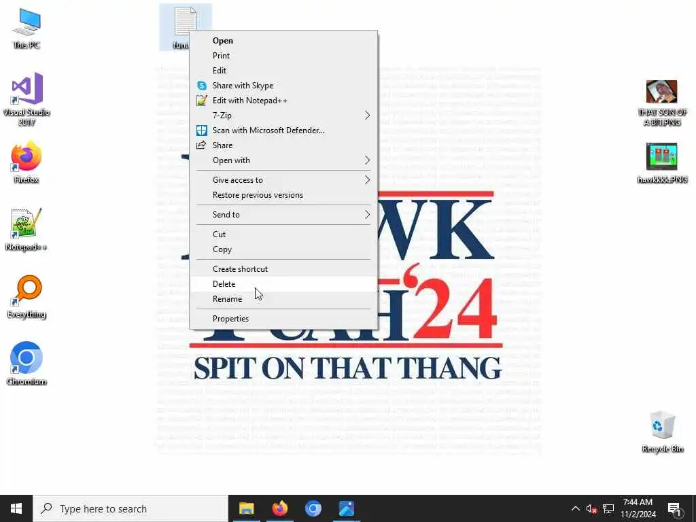Image resolution: width=696 pixels, height=522 pixels.
Task: Select the Visual Studio 2017 shortcut
Action: coord(27,99)
